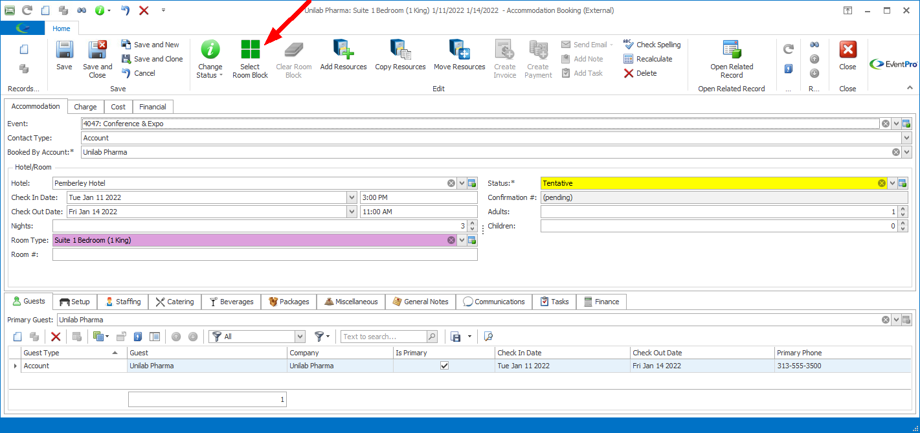Open the Communications tab
The height and width of the screenshot is (433, 920).
(x=494, y=302)
